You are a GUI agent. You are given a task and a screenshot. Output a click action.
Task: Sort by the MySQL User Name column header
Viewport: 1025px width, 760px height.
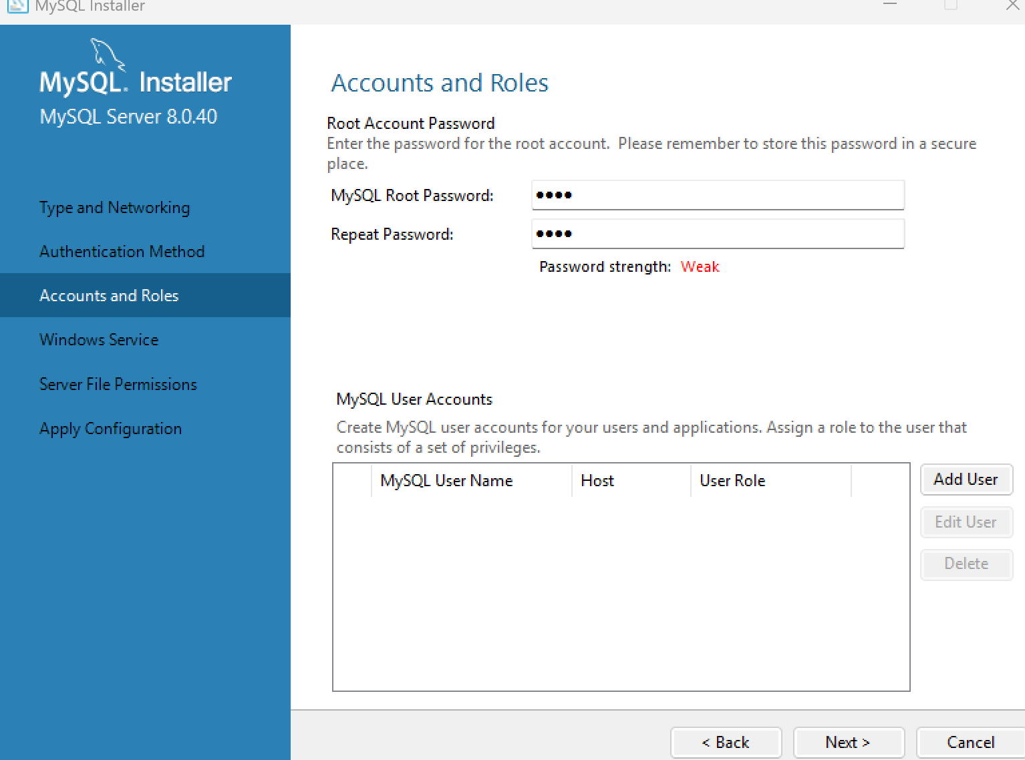(x=472, y=481)
